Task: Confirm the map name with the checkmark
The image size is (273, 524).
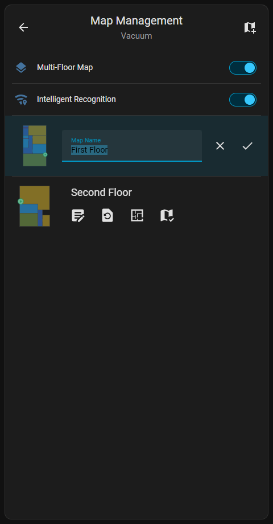Action: 247,146
